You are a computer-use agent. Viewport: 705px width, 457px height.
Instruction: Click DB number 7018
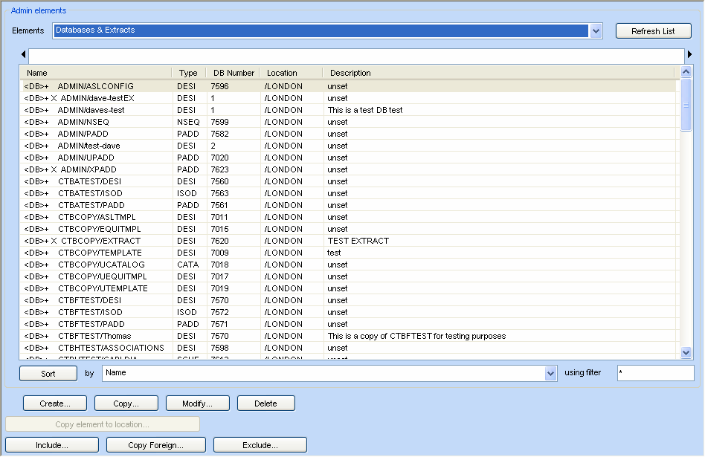220,265
